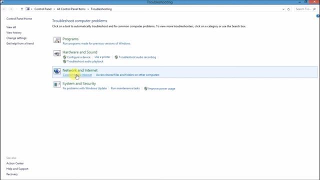Click shield icon beside Configure a device

[64, 57]
